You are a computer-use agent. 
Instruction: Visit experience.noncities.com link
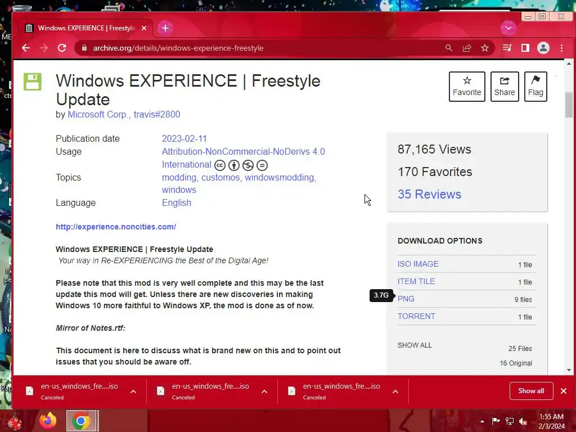pos(116,227)
